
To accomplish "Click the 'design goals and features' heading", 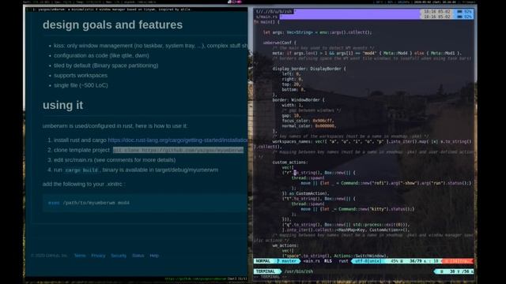I will coord(112,24).
